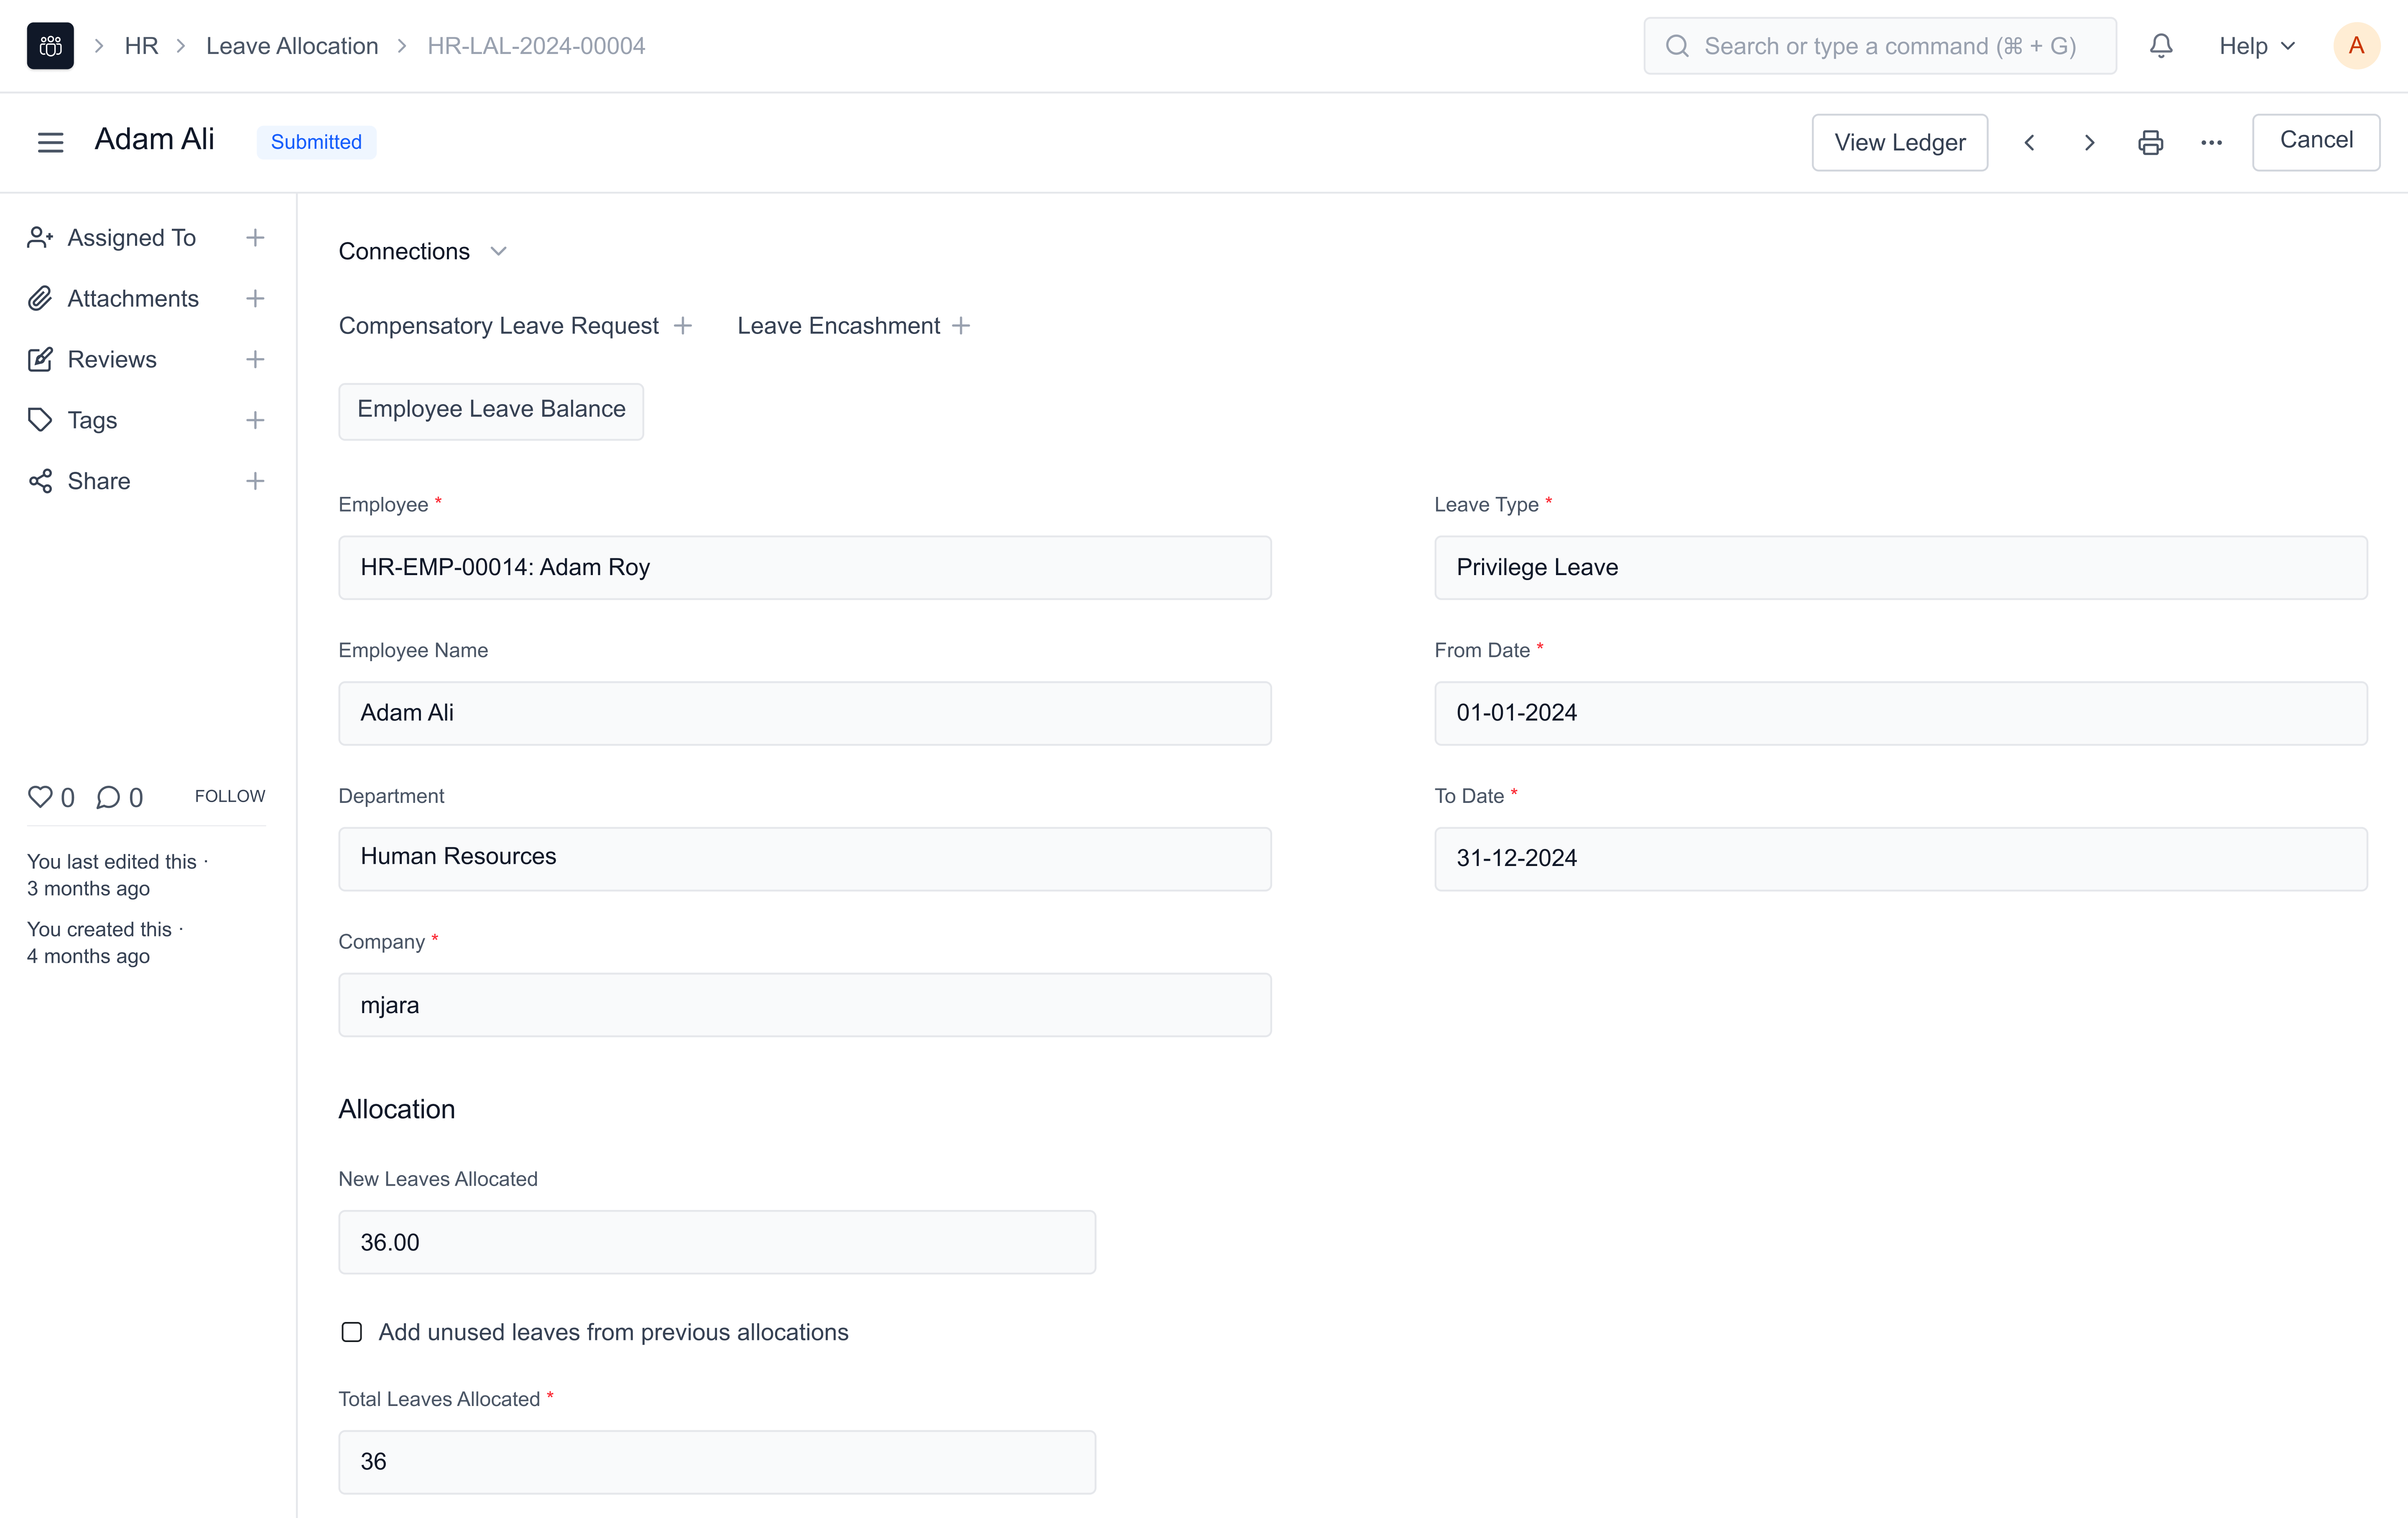The width and height of the screenshot is (2408, 1518).
Task: Add a new Attachment plus icon
Action: point(255,299)
